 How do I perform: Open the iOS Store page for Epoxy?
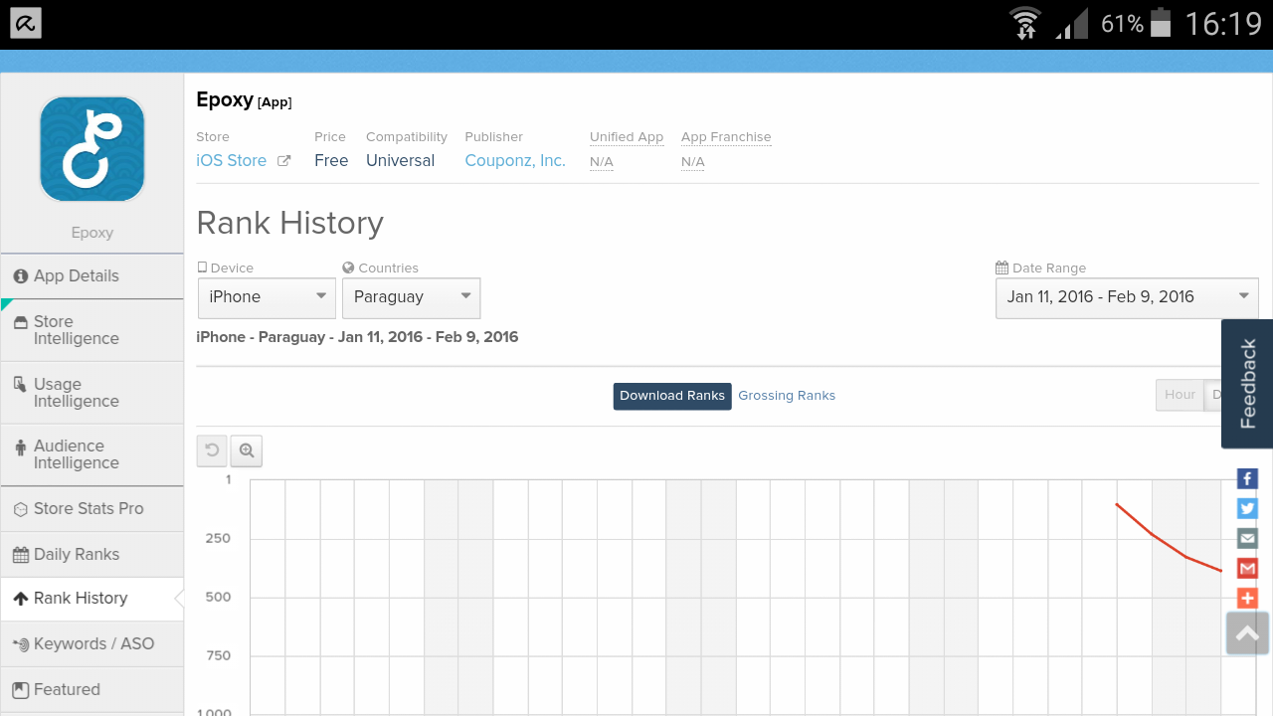[x=230, y=160]
